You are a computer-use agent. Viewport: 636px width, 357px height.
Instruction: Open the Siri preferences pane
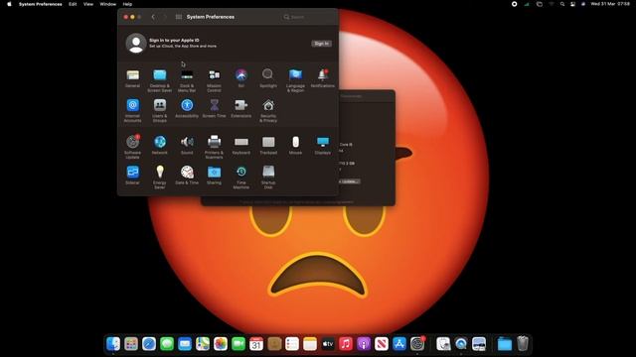240,78
